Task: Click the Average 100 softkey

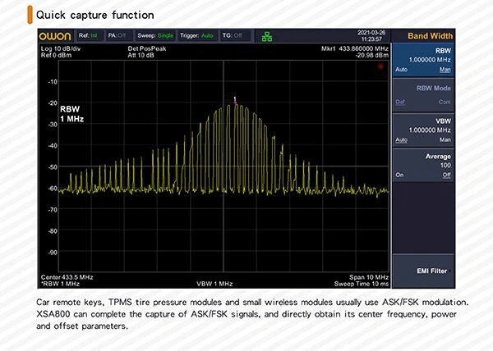Action: [x=423, y=161]
